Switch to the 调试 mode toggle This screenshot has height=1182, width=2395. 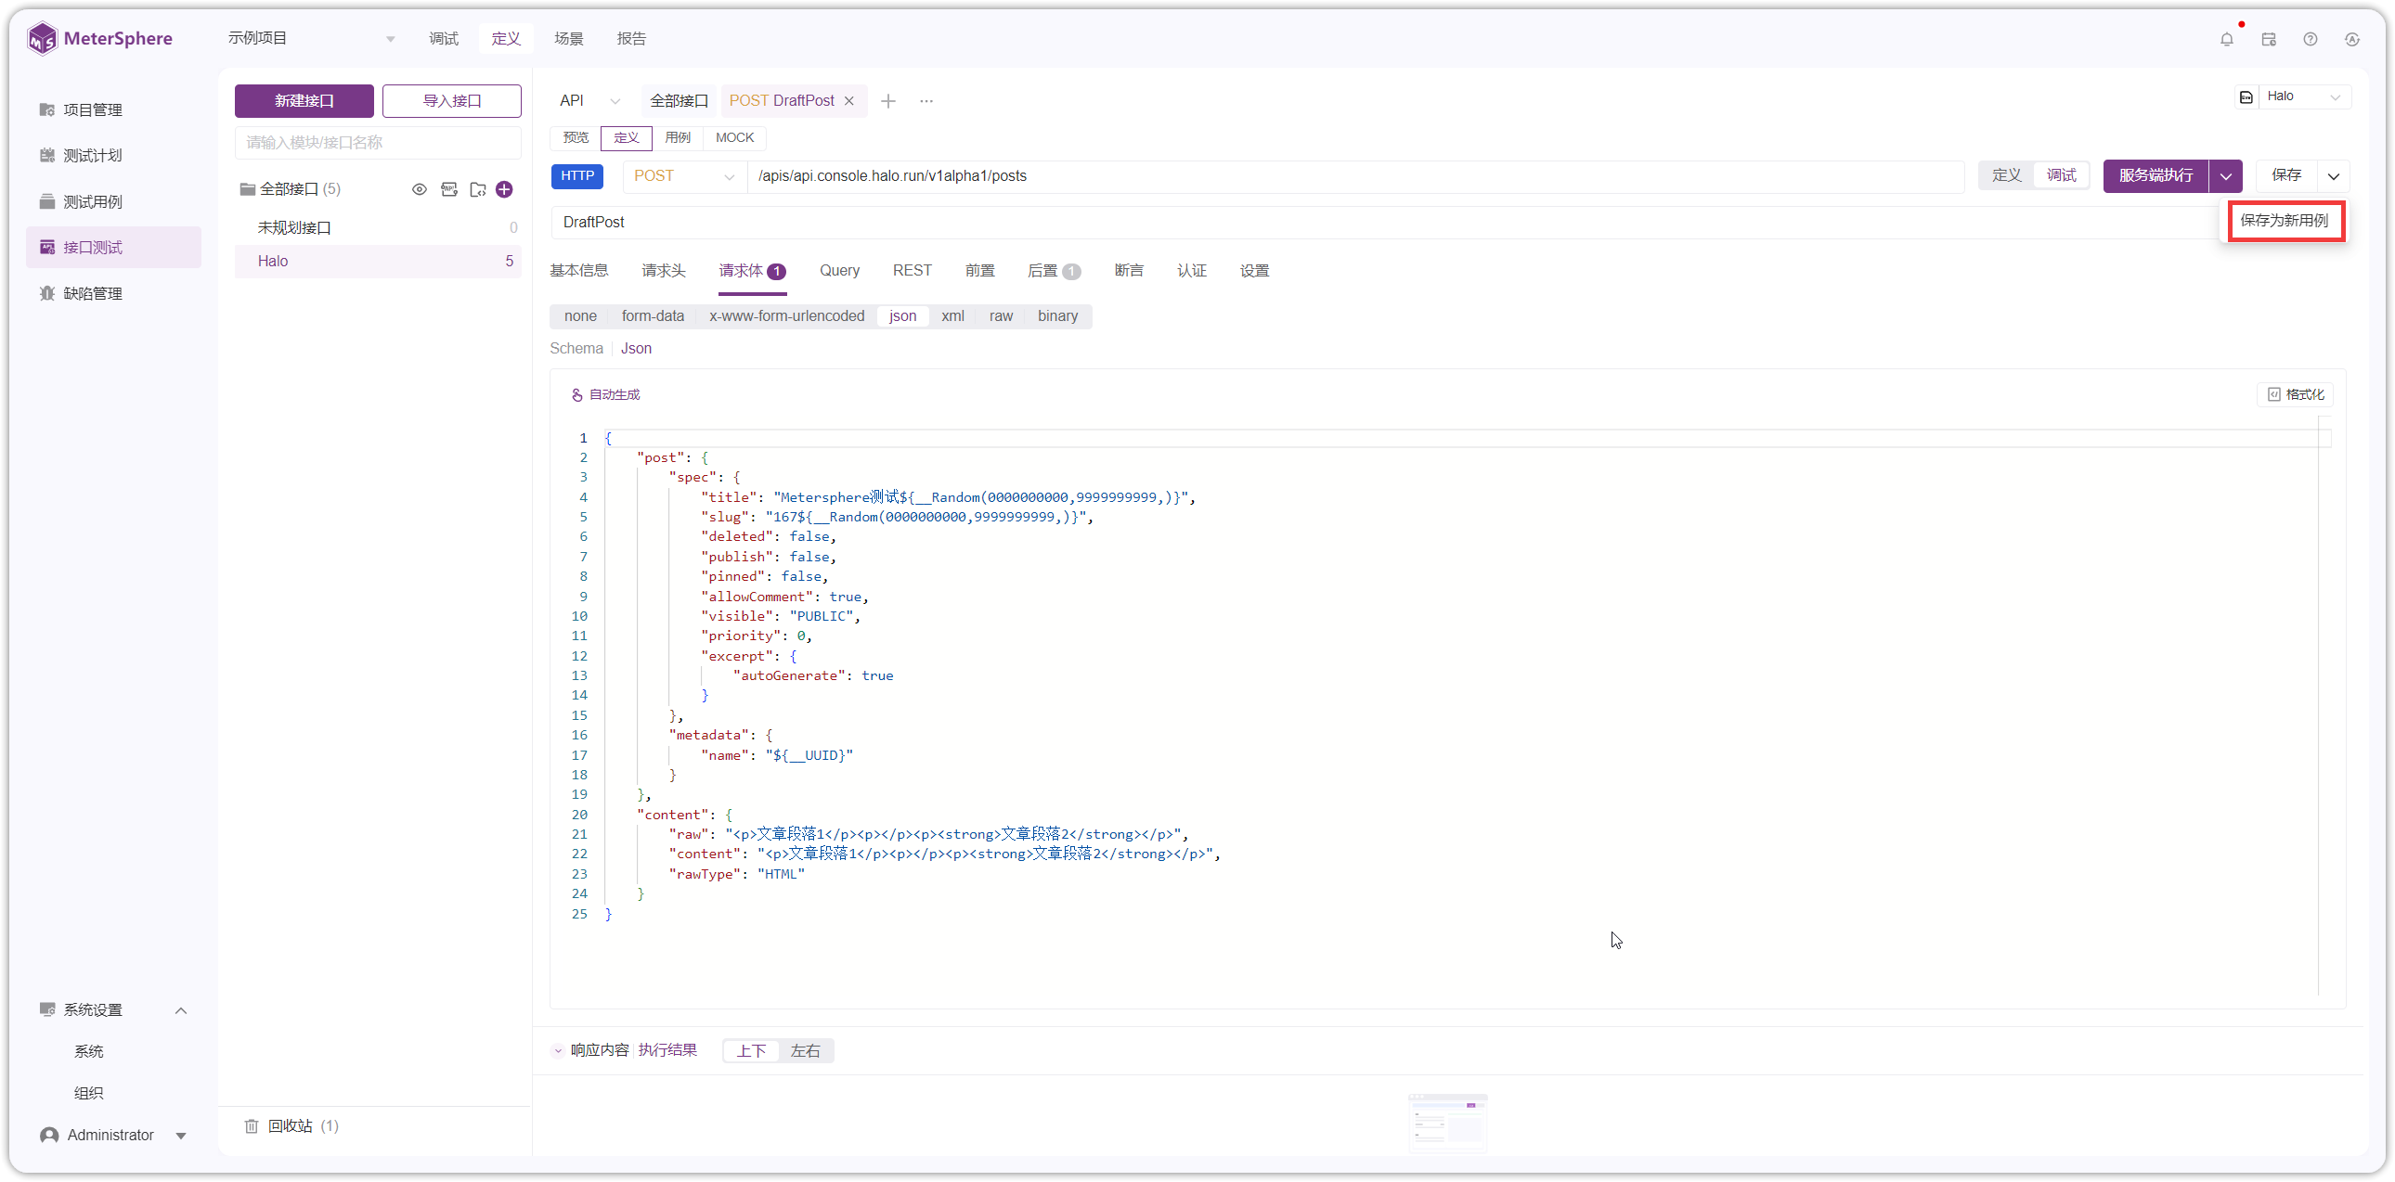point(2061,174)
